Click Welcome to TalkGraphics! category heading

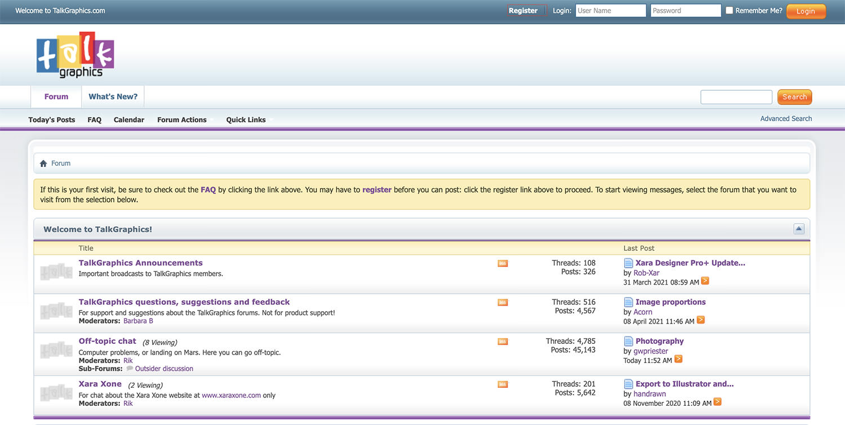tap(98, 229)
